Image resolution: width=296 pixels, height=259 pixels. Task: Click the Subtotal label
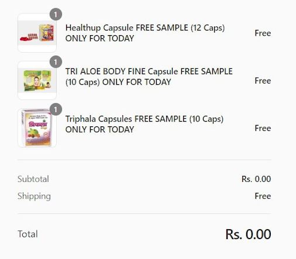pos(33,179)
